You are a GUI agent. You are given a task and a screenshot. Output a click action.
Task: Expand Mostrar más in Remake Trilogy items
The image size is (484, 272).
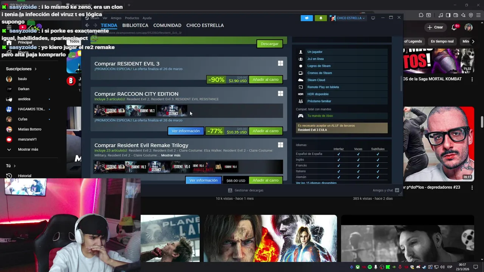(x=171, y=155)
